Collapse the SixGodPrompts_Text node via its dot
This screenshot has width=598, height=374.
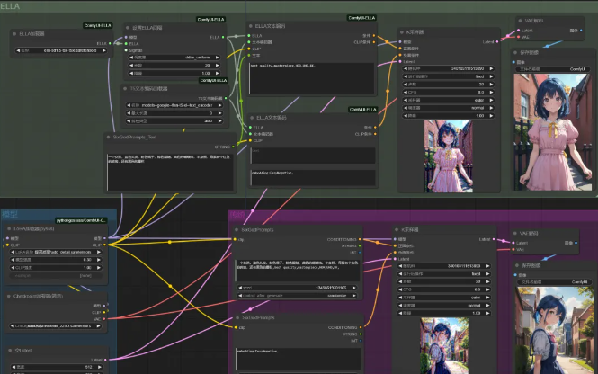(108, 137)
